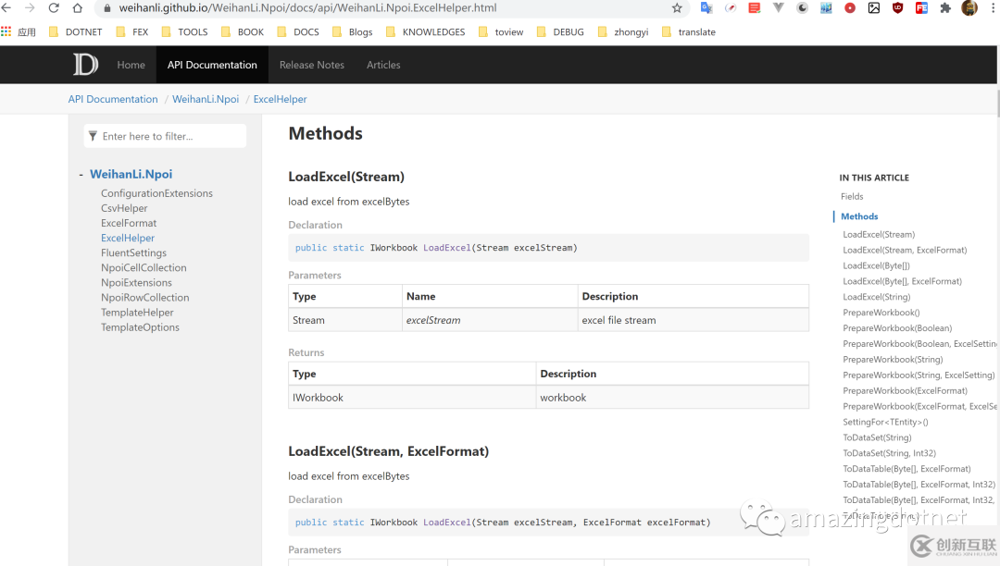This screenshot has height=566, width=1000.
Task: Open the Extensions puzzle-piece menu
Action: coord(945,8)
